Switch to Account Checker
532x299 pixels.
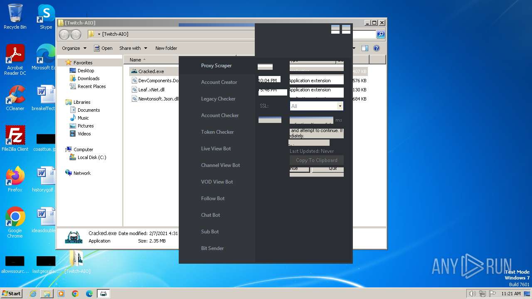pyautogui.click(x=220, y=115)
